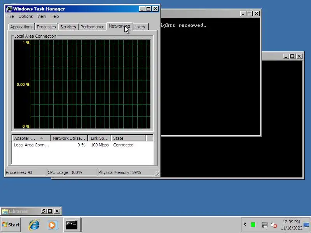Switch to Command Prompt taskbar button

point(72,225)
